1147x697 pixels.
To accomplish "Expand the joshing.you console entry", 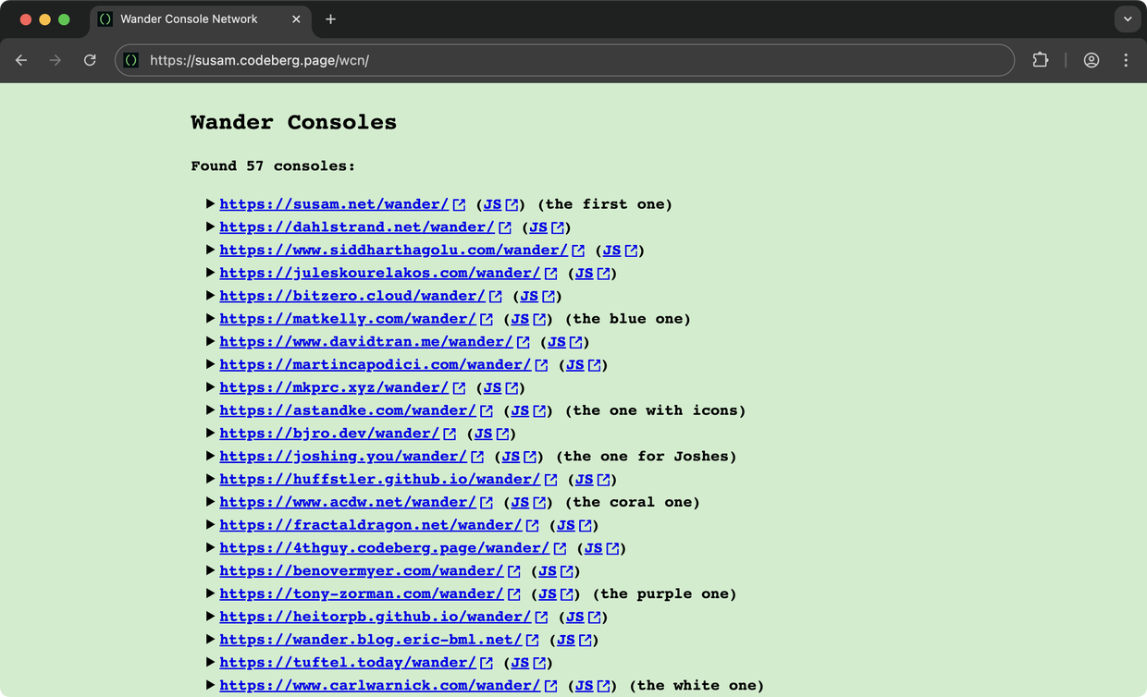I will click(x=210, y=456).
